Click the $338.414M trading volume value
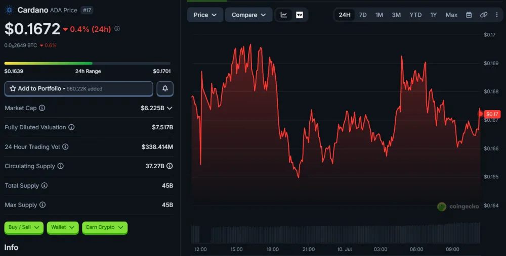The width and height of the screenshot is (506, 256). (x=157, y=147)
